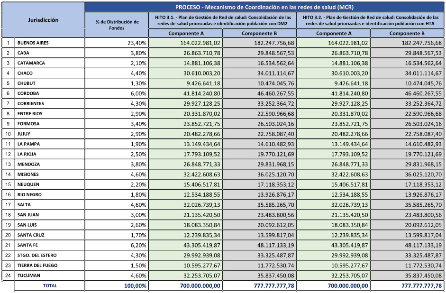Click Chaco's 4,40% distribution cell

[117, 73]
